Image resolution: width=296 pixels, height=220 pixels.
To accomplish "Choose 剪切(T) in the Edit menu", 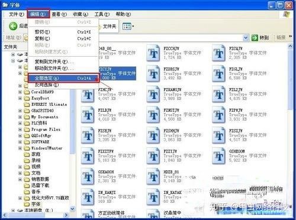I will 63,32.
